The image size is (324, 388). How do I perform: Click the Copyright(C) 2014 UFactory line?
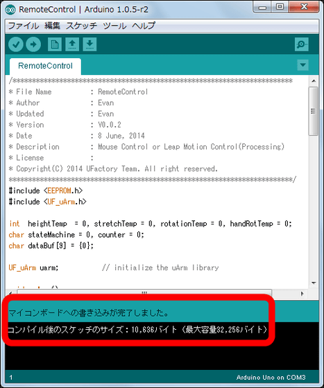pyautogui.click(x=113, y=169)
